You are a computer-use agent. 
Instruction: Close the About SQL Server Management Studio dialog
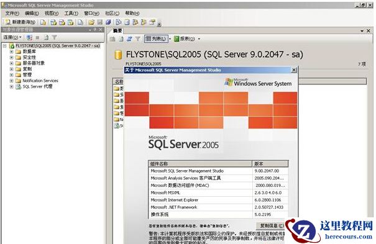[x=294, y=70]
